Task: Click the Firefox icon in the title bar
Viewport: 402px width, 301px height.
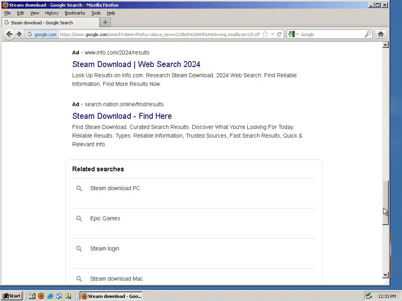Action: pos(5,5)
